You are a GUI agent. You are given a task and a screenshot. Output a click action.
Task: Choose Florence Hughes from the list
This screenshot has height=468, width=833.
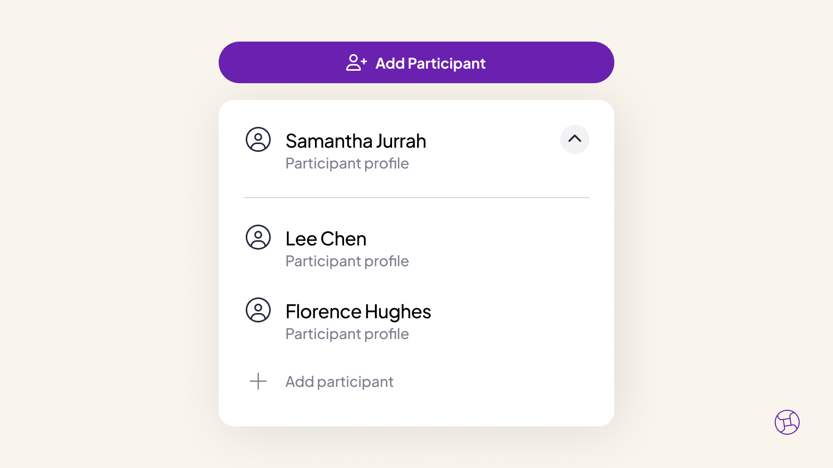click(358, 312)
